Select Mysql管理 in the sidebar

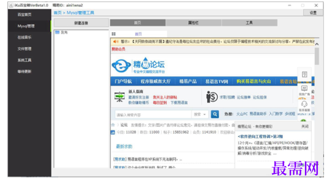(26, 26)
